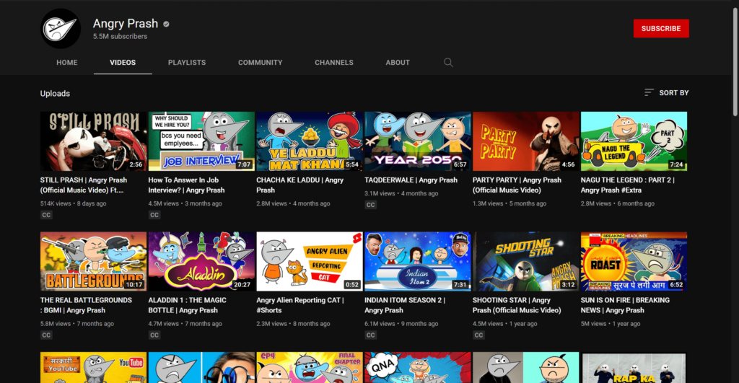This screenshot has height=383, width=739.
Task: Play the YEAR 2050 thumbnail
Action: 418,141
